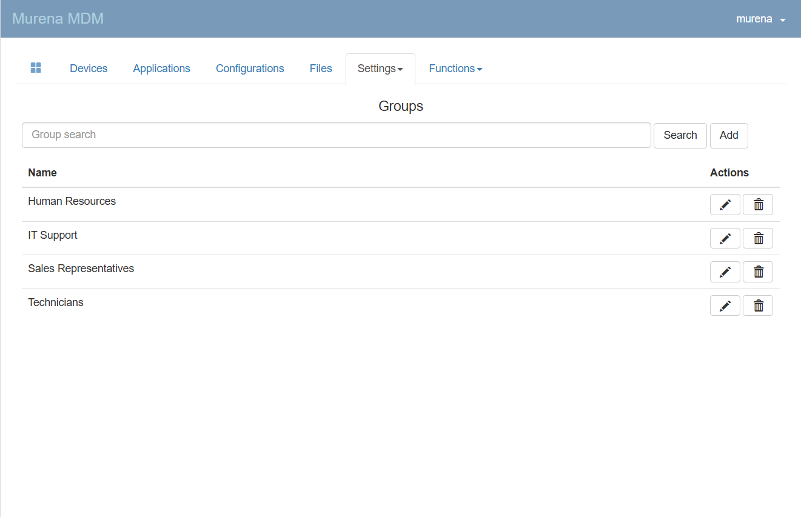This screenshot has height=517, width=801.
Task: Open the Configurations tab
Action: click(250, 68)
